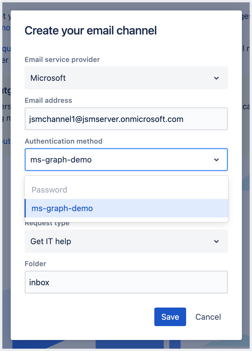Click the Folder label above inbox
The width and height of the screenshot is (252, 351).
click(x=35, y=264)
